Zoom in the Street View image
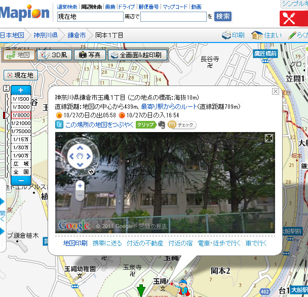Viewport: 308px width, 297px height. coord(80,186)
